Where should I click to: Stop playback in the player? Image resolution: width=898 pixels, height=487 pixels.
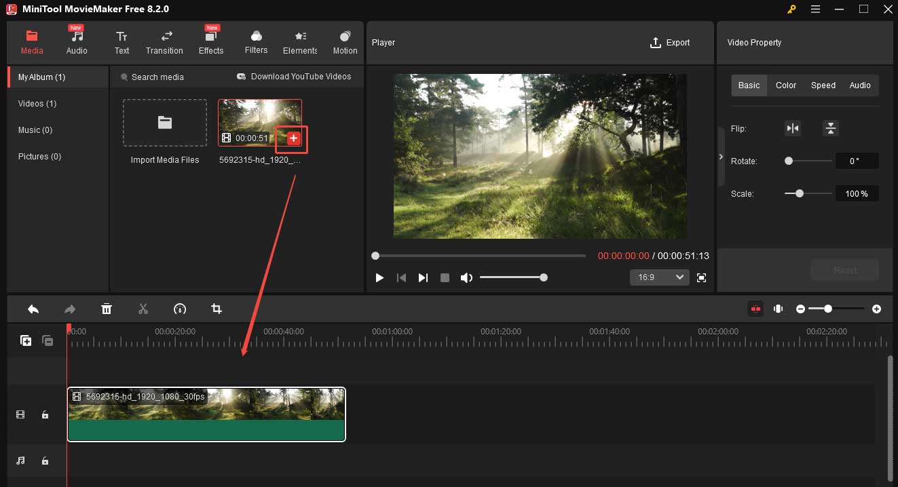[x=445, y=277]
